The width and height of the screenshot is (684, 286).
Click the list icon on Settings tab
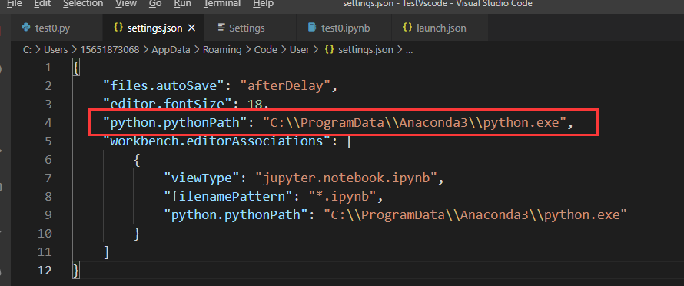221,28
